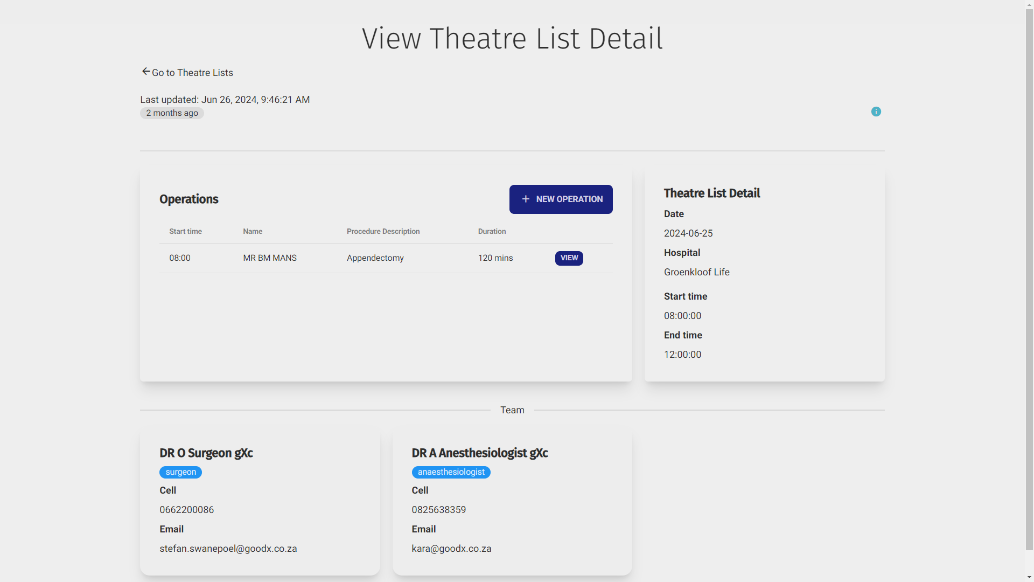Click the Name column header

[253, 231]
